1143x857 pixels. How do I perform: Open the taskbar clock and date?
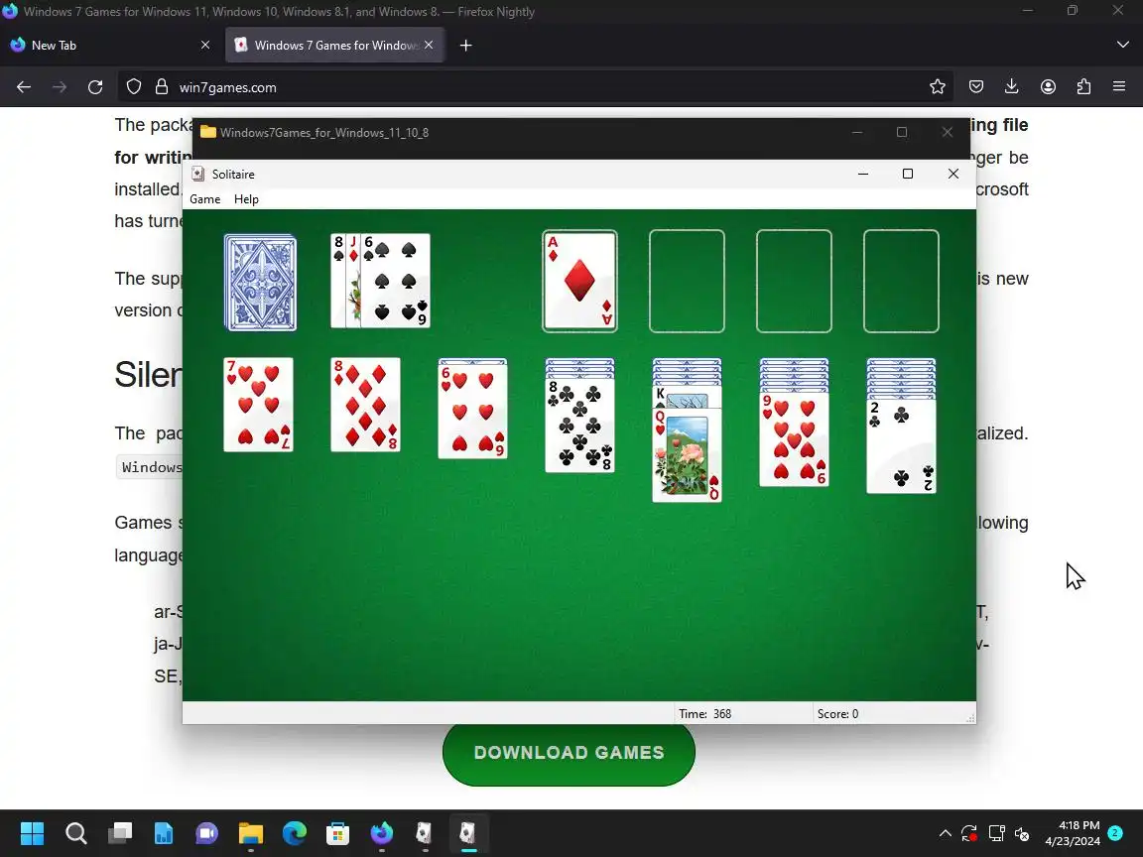click(x=1073, y=833)
